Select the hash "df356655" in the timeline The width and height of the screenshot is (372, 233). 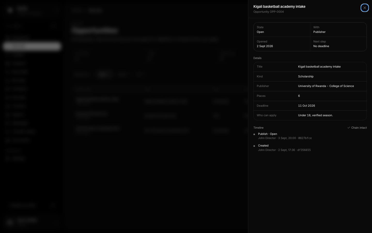[x=304, y=150]
